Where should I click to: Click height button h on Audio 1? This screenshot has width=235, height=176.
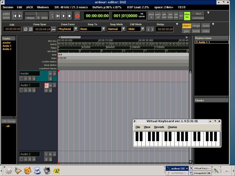coord(30,90)
